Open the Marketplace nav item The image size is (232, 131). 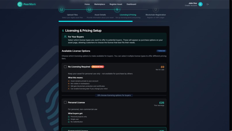click(x=100, y=4)
